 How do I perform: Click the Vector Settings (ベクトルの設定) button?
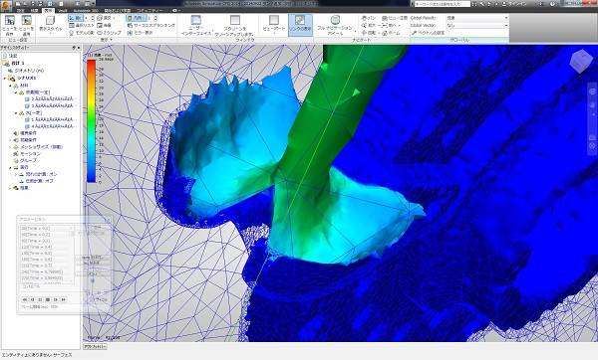tap(428, 33)
